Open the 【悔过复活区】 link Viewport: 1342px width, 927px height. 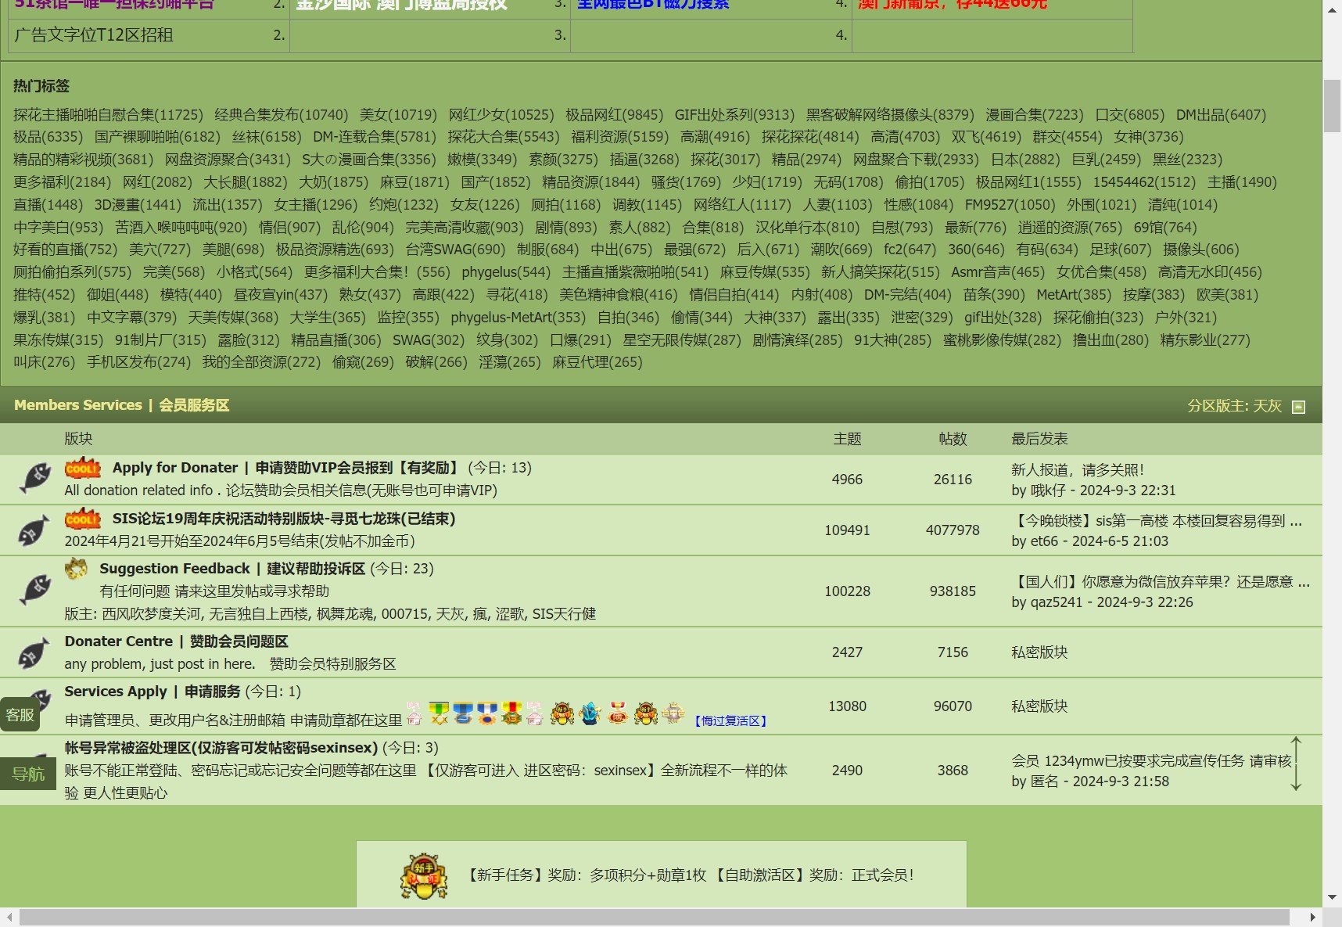730,720
